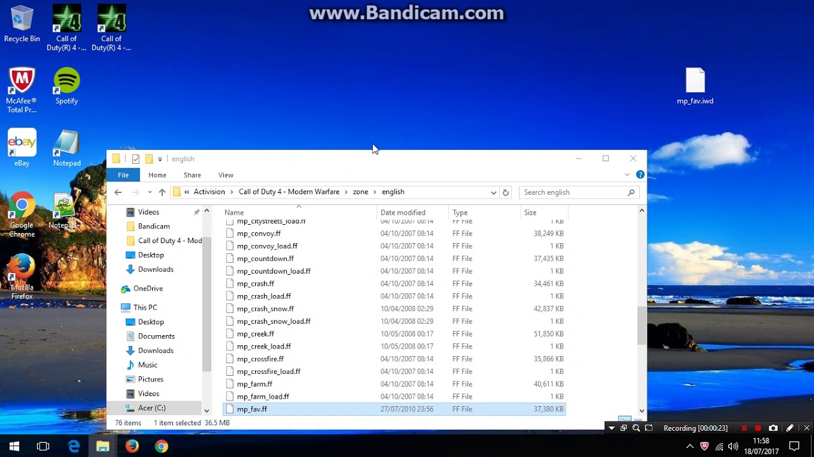This screenshot has width=814, height=457.
Task: Pause the Bandicam recording
Action: pyautogui.click(x=744, y=428)
